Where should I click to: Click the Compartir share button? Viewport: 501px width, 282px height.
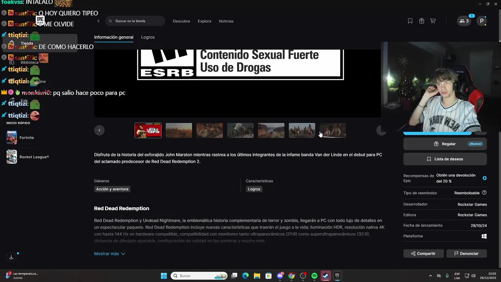tap(424, 253)
